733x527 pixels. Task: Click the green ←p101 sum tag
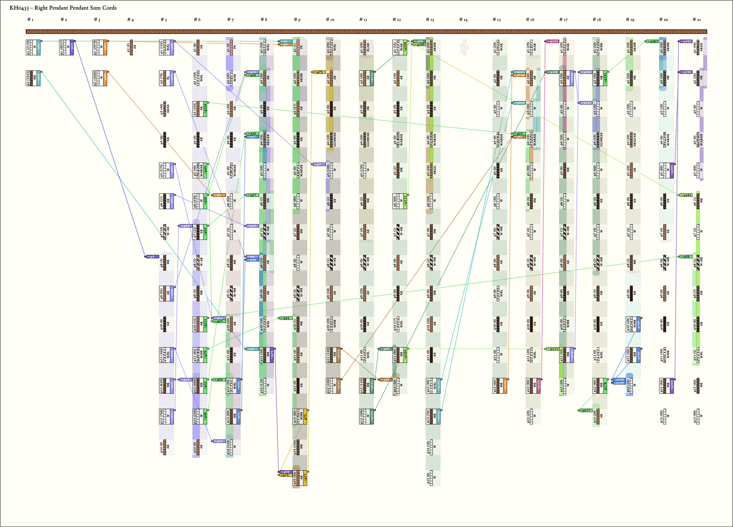[686, 195]
